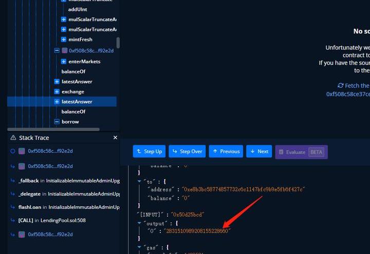This screenshot has width=370, height=254.
Task: Expand the mintFresh call node
Action: (x=64, y=40)
